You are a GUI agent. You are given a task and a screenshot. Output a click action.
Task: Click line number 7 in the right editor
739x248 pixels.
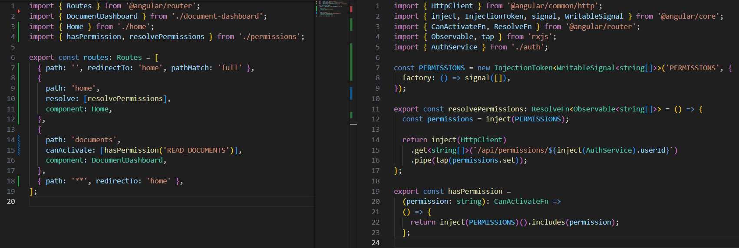377,68
